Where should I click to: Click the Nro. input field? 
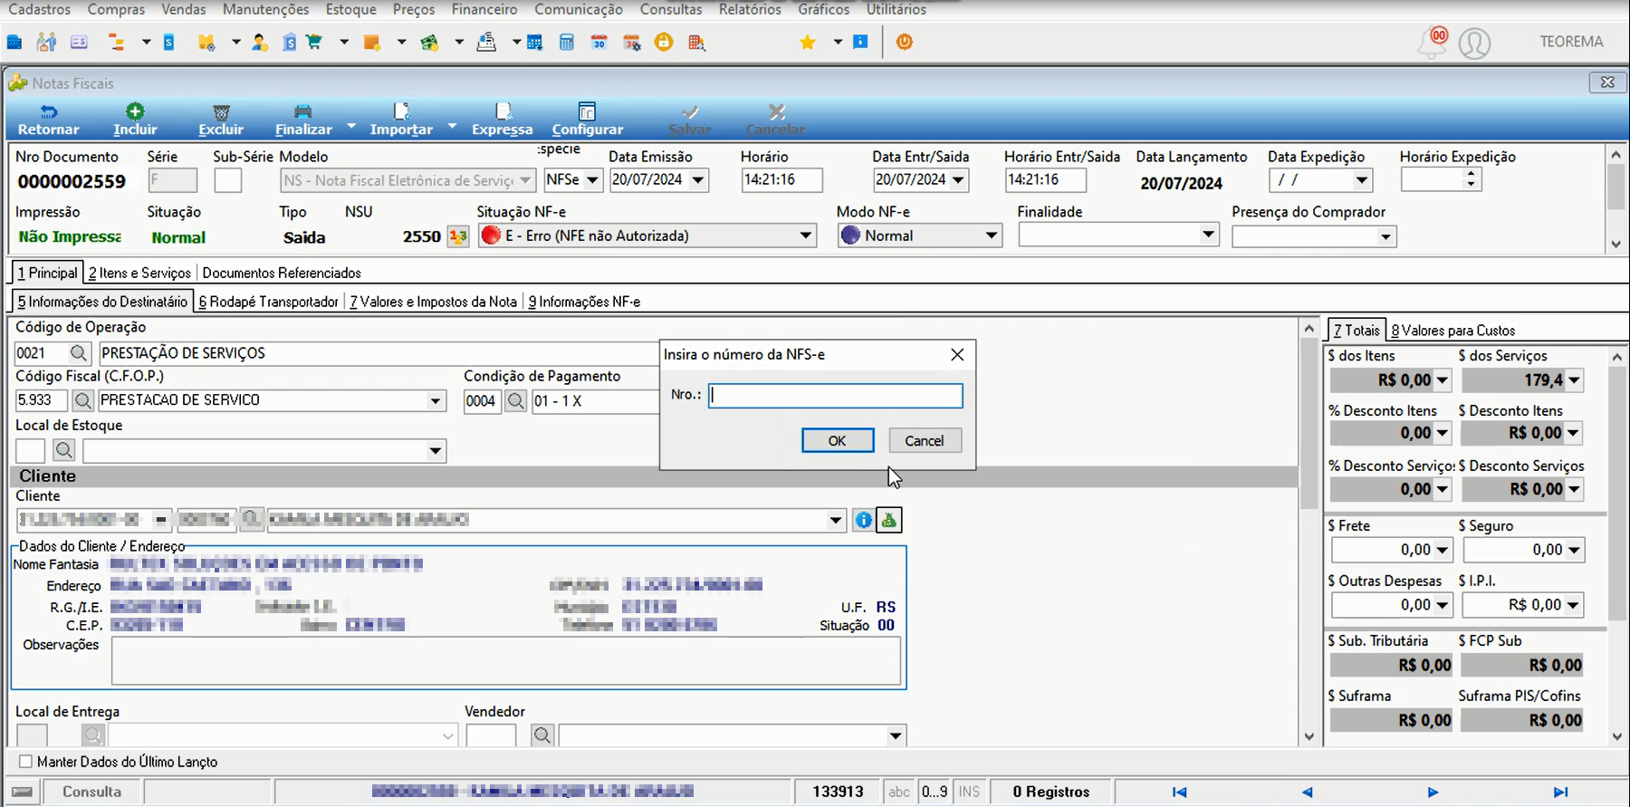tap(836, 395)
